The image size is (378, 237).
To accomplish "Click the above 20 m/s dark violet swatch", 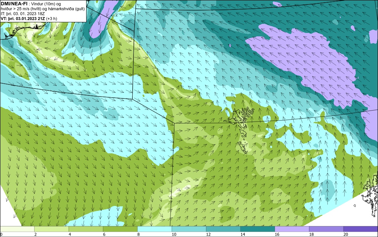I will (x=361, y=229).
